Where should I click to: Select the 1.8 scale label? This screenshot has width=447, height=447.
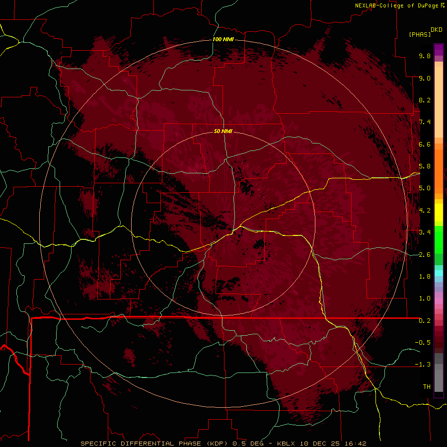pos(425,277)
